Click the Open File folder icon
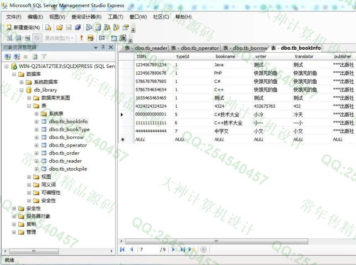The image size is (356, 265). 59,27
